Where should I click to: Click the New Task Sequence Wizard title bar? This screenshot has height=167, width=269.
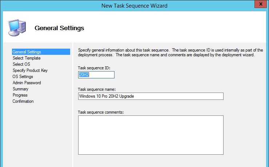click(134, 5)
